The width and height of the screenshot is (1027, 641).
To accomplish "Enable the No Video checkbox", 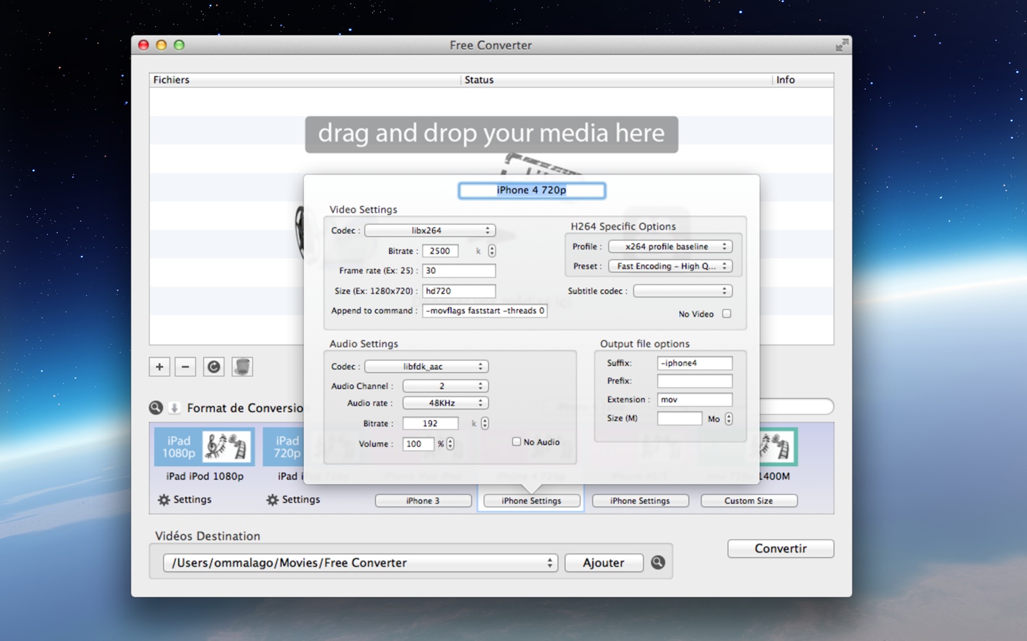I will [x=727, y=313].
